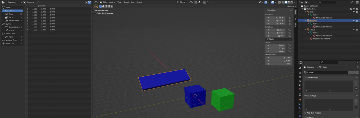
Task: Click the outliner search field
Action: (x=327, y=2)
